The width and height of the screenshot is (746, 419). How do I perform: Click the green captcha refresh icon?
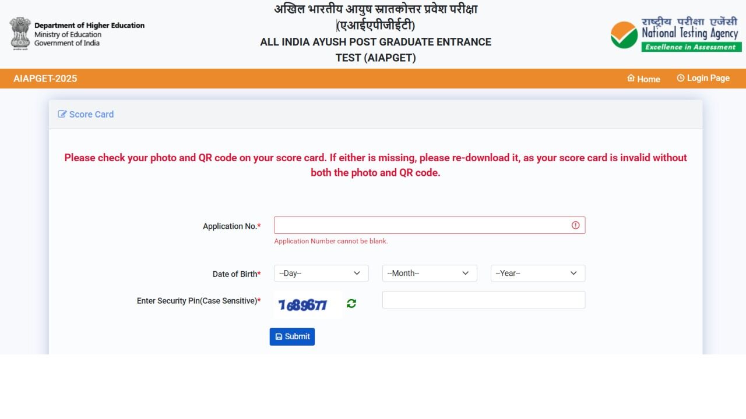tap(351, 304)
